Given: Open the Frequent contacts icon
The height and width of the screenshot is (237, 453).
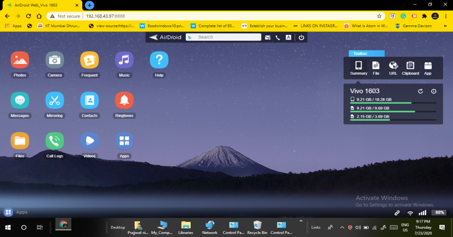Looking at the screenshot, I should pyautogui.click(x=89, y=60).
